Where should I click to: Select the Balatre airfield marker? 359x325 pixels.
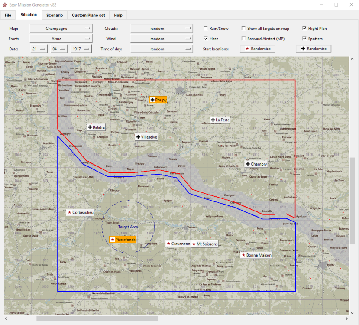tap(97, 127)
